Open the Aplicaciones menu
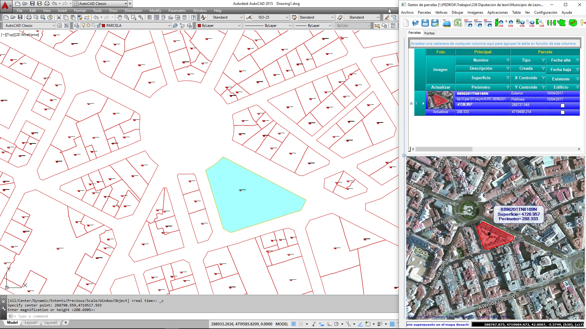The height and width of the screenshot is (329, 586). (497, 12)
